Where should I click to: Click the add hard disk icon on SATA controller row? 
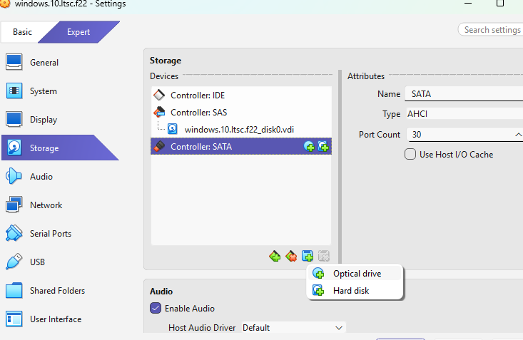pyautogui.click(x=323, y=147)
